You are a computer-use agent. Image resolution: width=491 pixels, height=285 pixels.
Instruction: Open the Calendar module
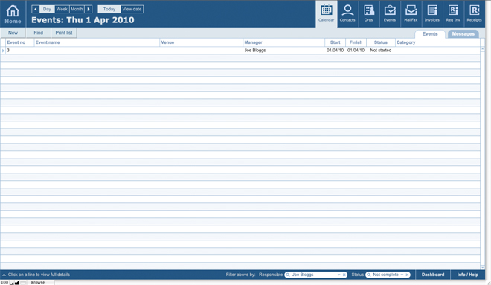[x=327, y=14]
